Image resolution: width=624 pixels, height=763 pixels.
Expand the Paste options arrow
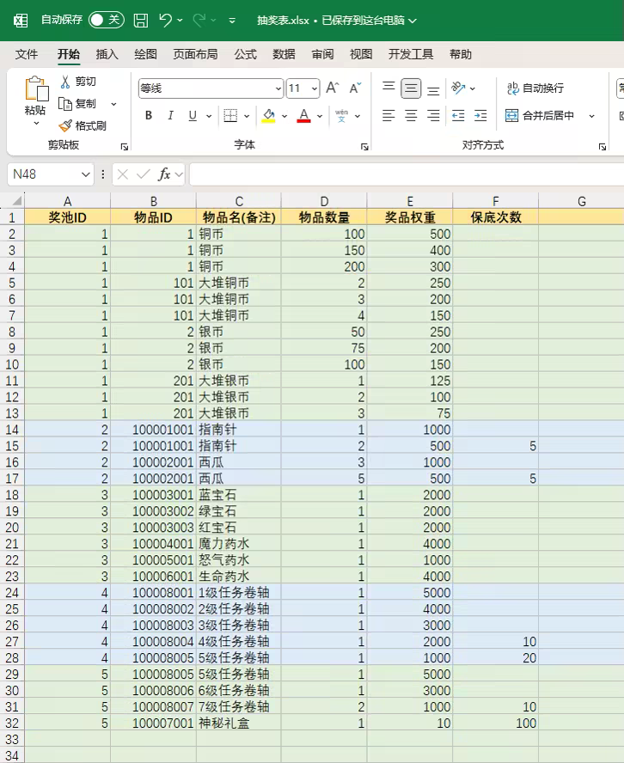click(x=36, y=123)
